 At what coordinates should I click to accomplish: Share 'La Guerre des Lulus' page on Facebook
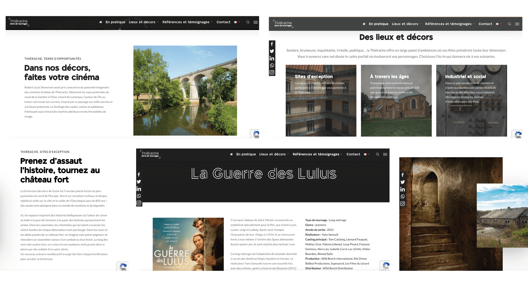pyautogui.click(x=139, y=175)
